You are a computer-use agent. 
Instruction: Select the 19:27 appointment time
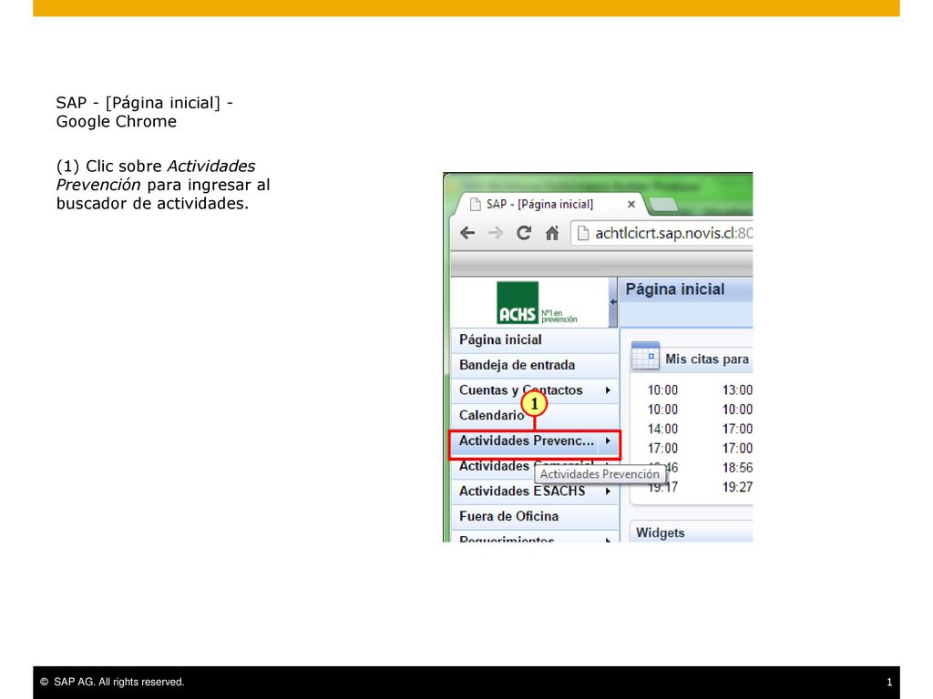tap(737, 488)
